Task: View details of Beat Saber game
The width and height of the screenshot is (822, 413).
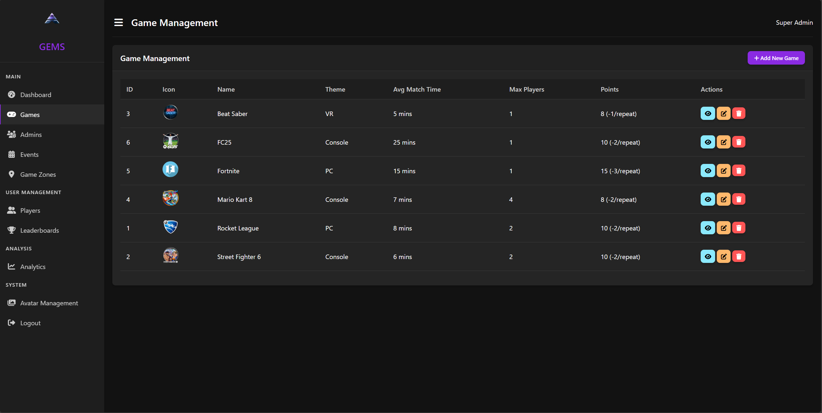Action: 707,113
